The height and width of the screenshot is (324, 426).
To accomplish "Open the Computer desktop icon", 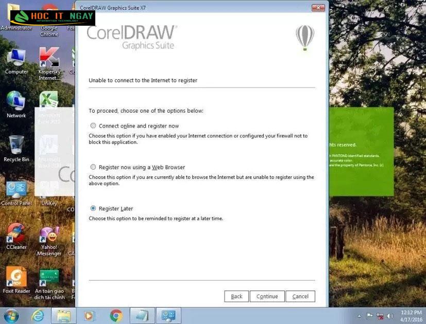I will (x=16, y=62).
